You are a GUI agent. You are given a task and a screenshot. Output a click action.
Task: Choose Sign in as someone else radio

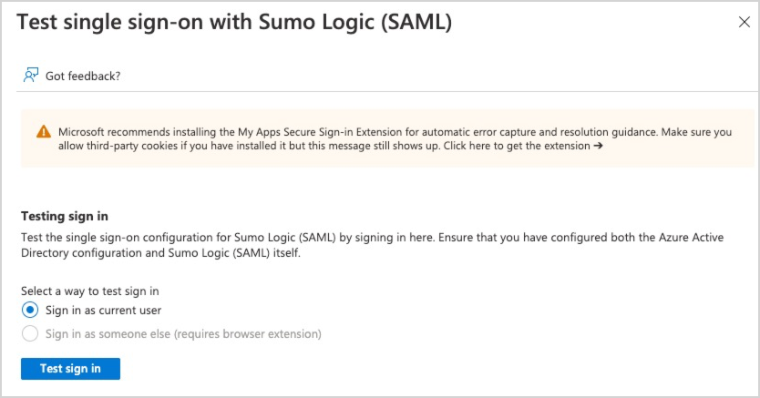click(30, 334)
